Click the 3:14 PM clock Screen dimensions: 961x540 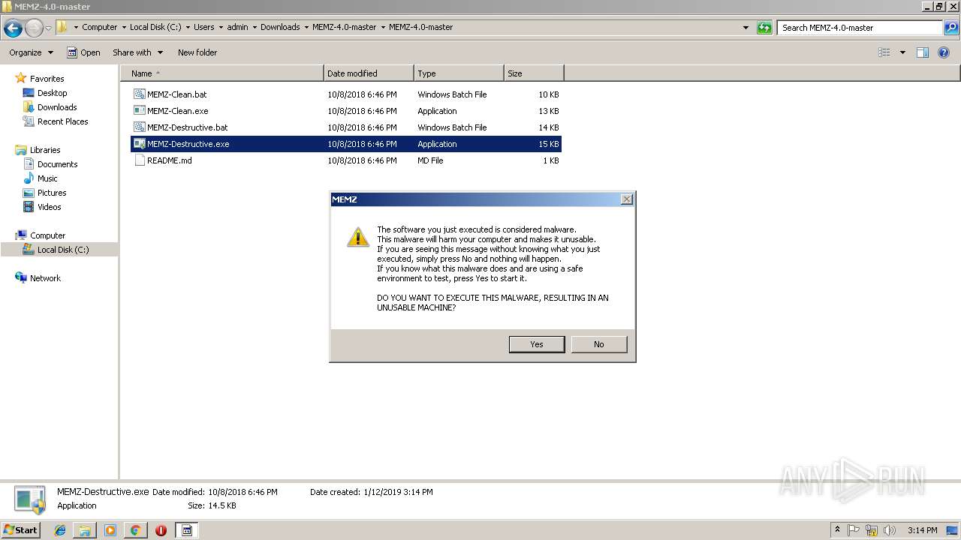tap(922, 530)
